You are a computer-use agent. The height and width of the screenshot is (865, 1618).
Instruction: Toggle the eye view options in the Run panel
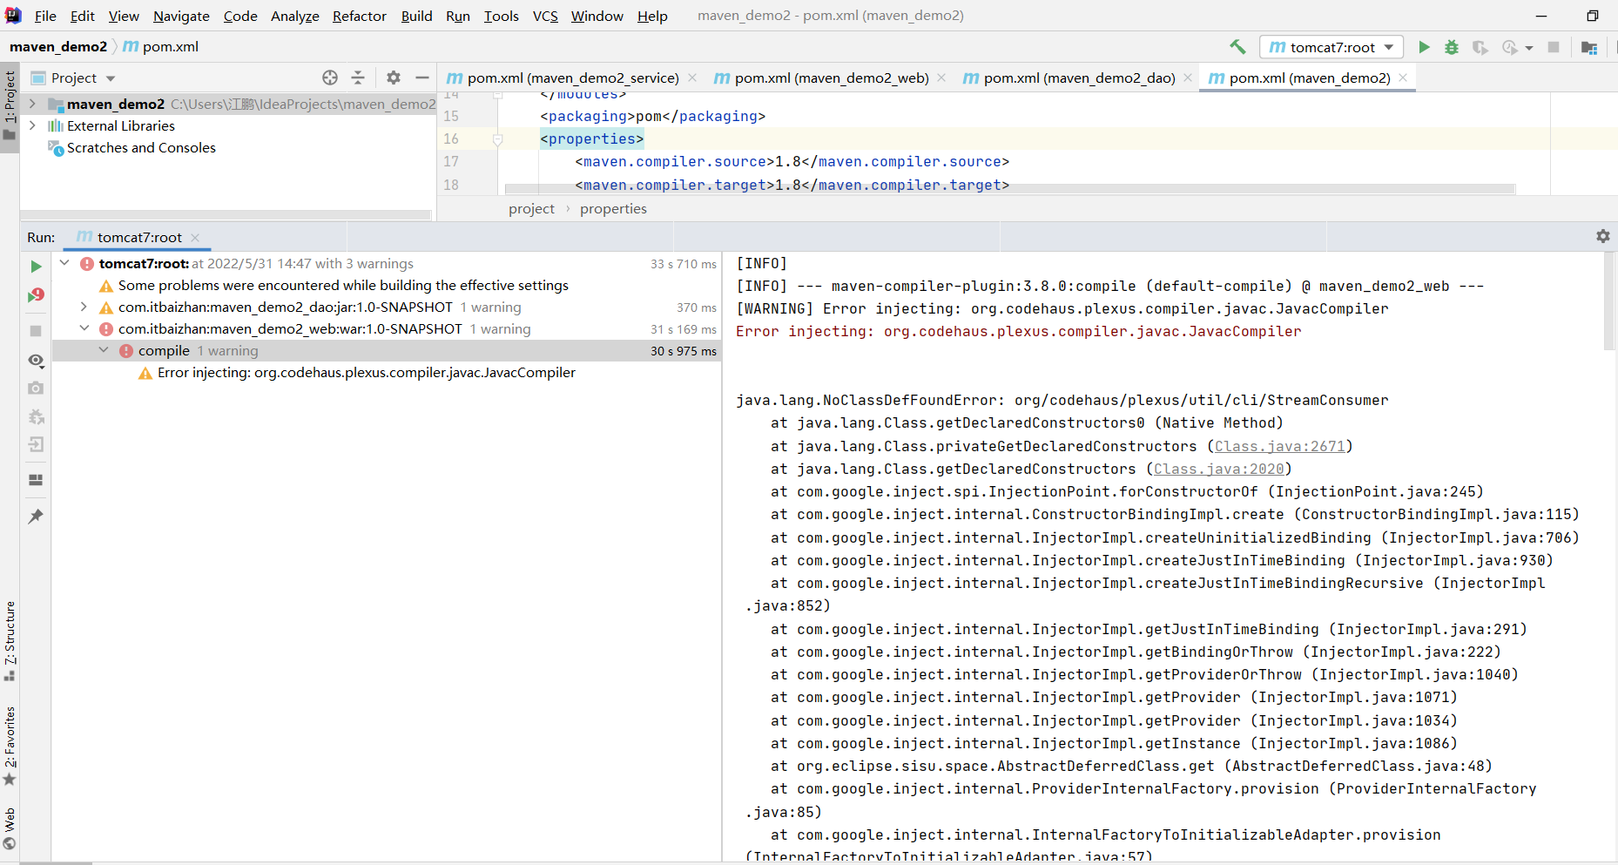[x=36, y=360]
